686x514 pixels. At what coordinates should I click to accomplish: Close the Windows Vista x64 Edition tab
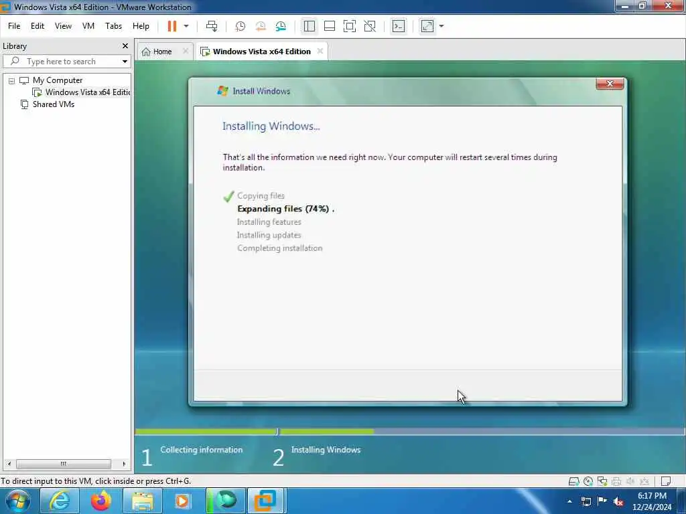point(320,51)
